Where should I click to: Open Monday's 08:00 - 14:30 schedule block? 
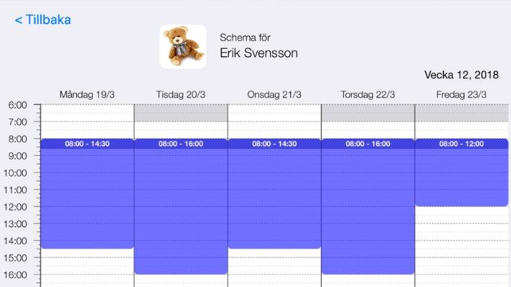pos(87,194)
